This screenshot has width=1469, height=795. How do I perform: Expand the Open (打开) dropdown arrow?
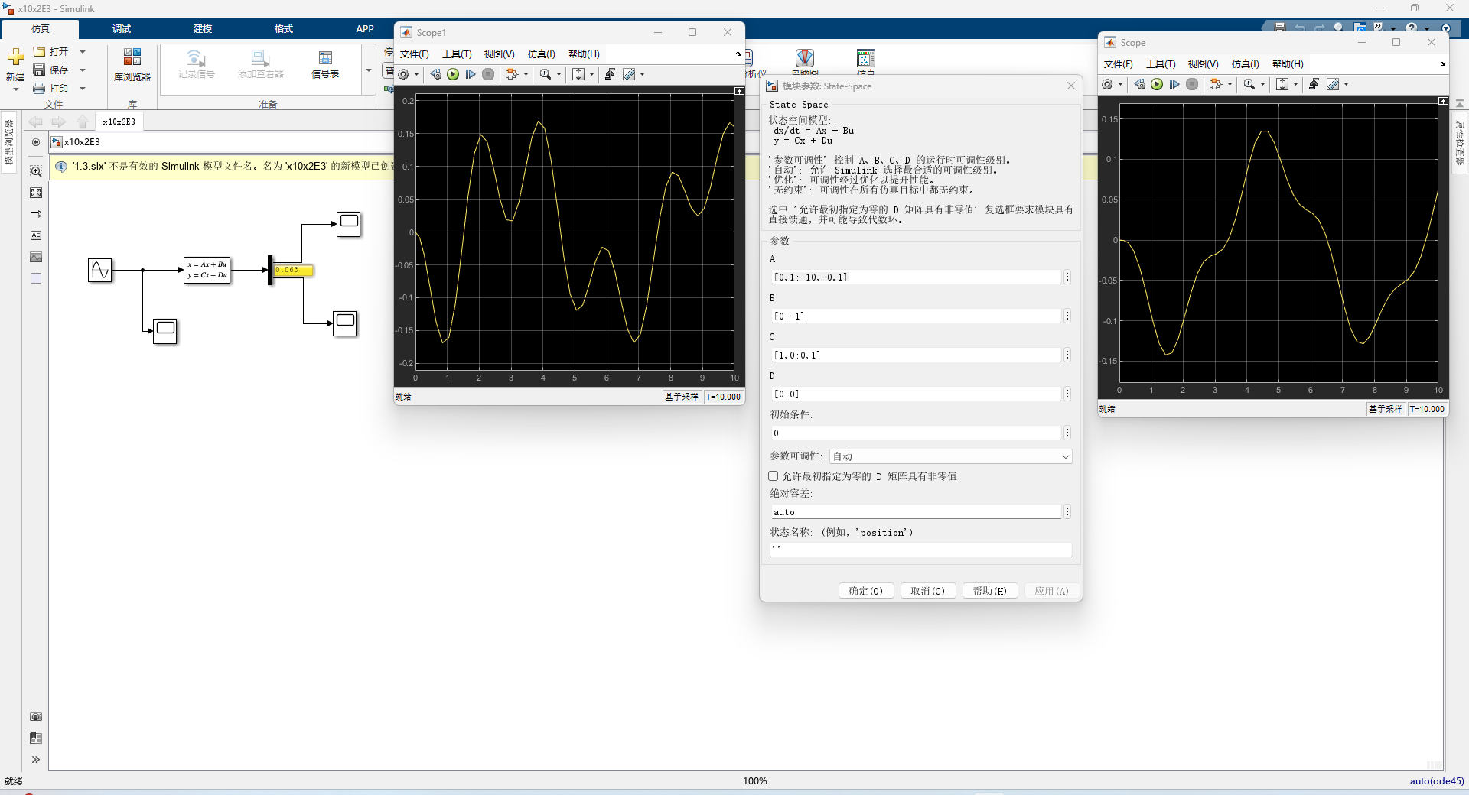point(83,52)
